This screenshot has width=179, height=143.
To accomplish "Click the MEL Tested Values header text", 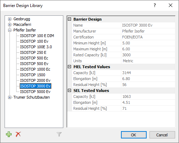I will [92, 67].
